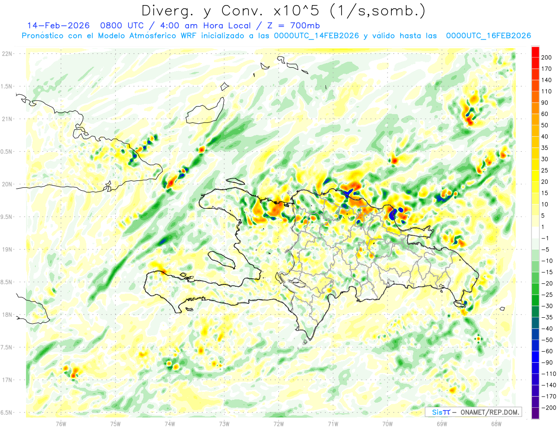Click the '69W' longitude label
The height and width of the screenshot is (430, 557).
click(x=441, y=424)
